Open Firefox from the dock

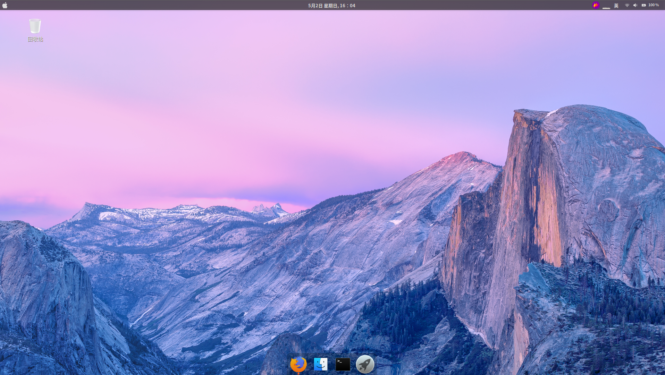298,364
